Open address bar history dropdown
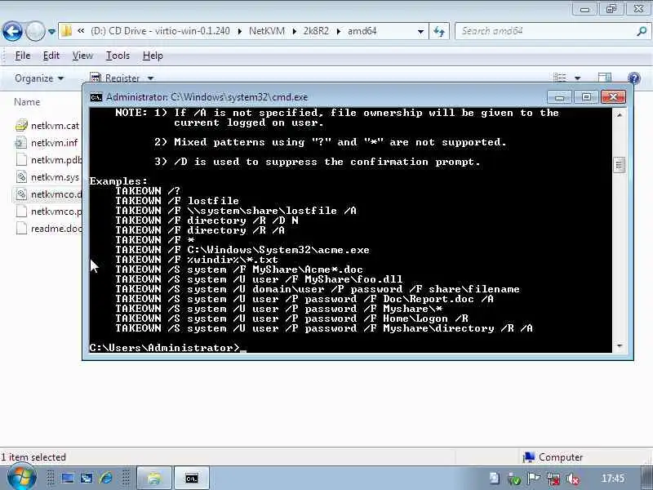 pos(420,31)
